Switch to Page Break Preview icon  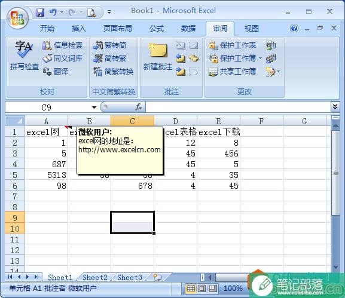click(x=212, y=288)
